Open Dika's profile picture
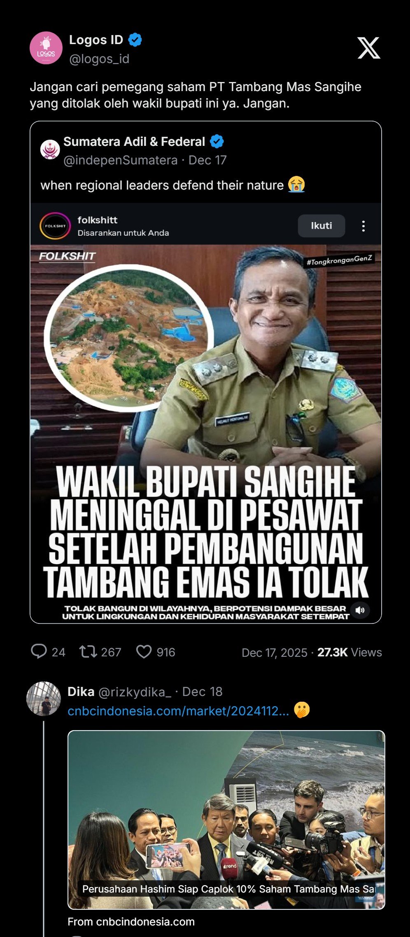This screenshot has width=410, height=937. (x=44, y=698)
